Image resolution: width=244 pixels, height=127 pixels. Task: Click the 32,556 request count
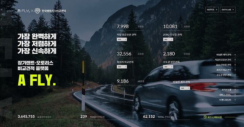(124, 54)
